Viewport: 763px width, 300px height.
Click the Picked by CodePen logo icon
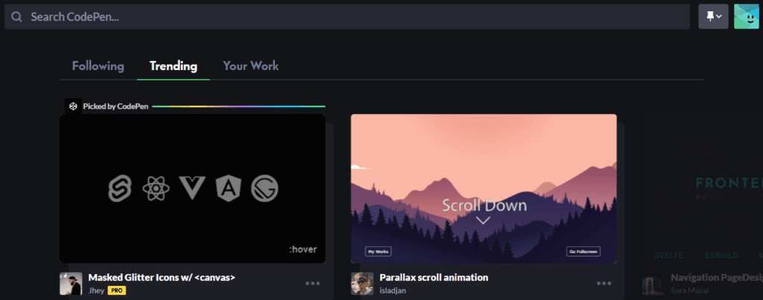pyautogui.click(x=73, y=106)
